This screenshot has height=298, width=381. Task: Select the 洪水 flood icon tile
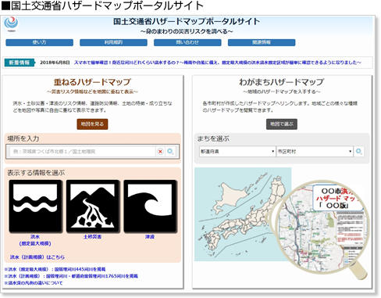pos(36,206)
